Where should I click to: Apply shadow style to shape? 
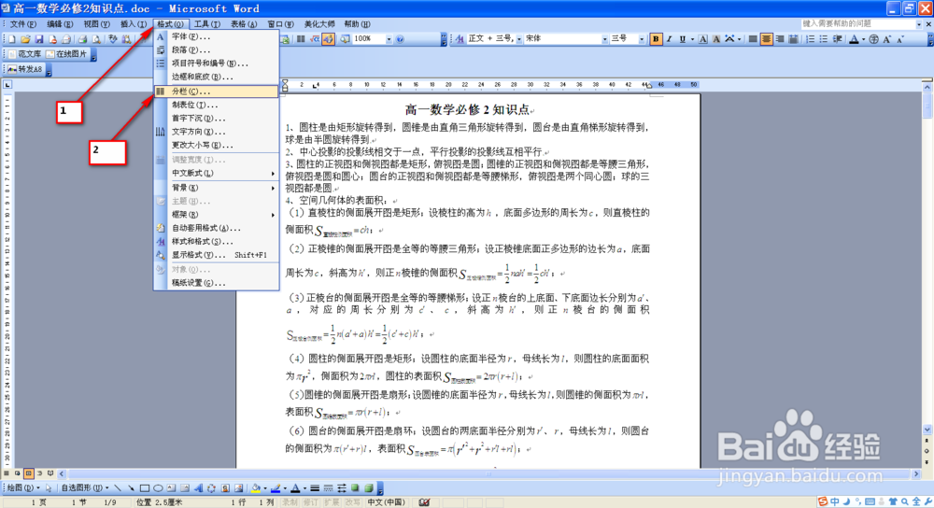[x=355, y=487]
